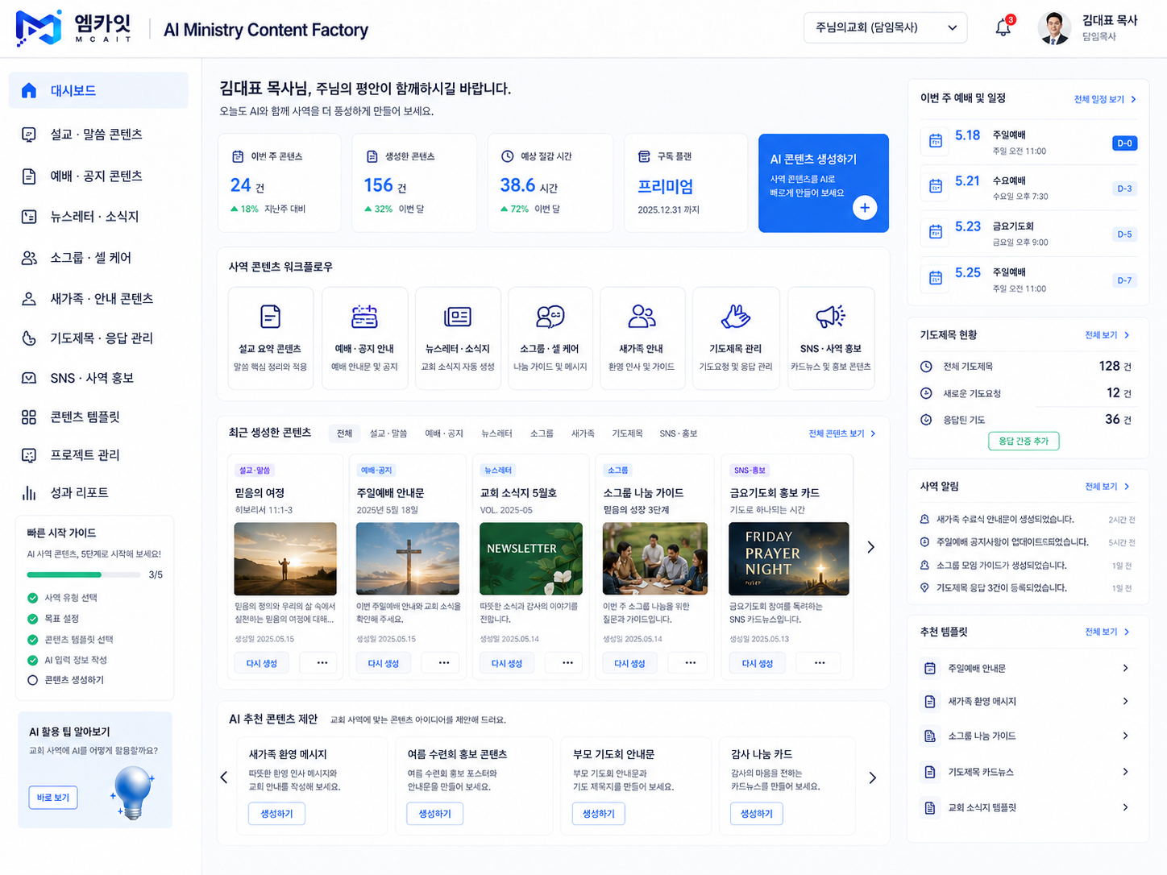Open the 김대표 목사 profile avatar

coord(1055,28)
